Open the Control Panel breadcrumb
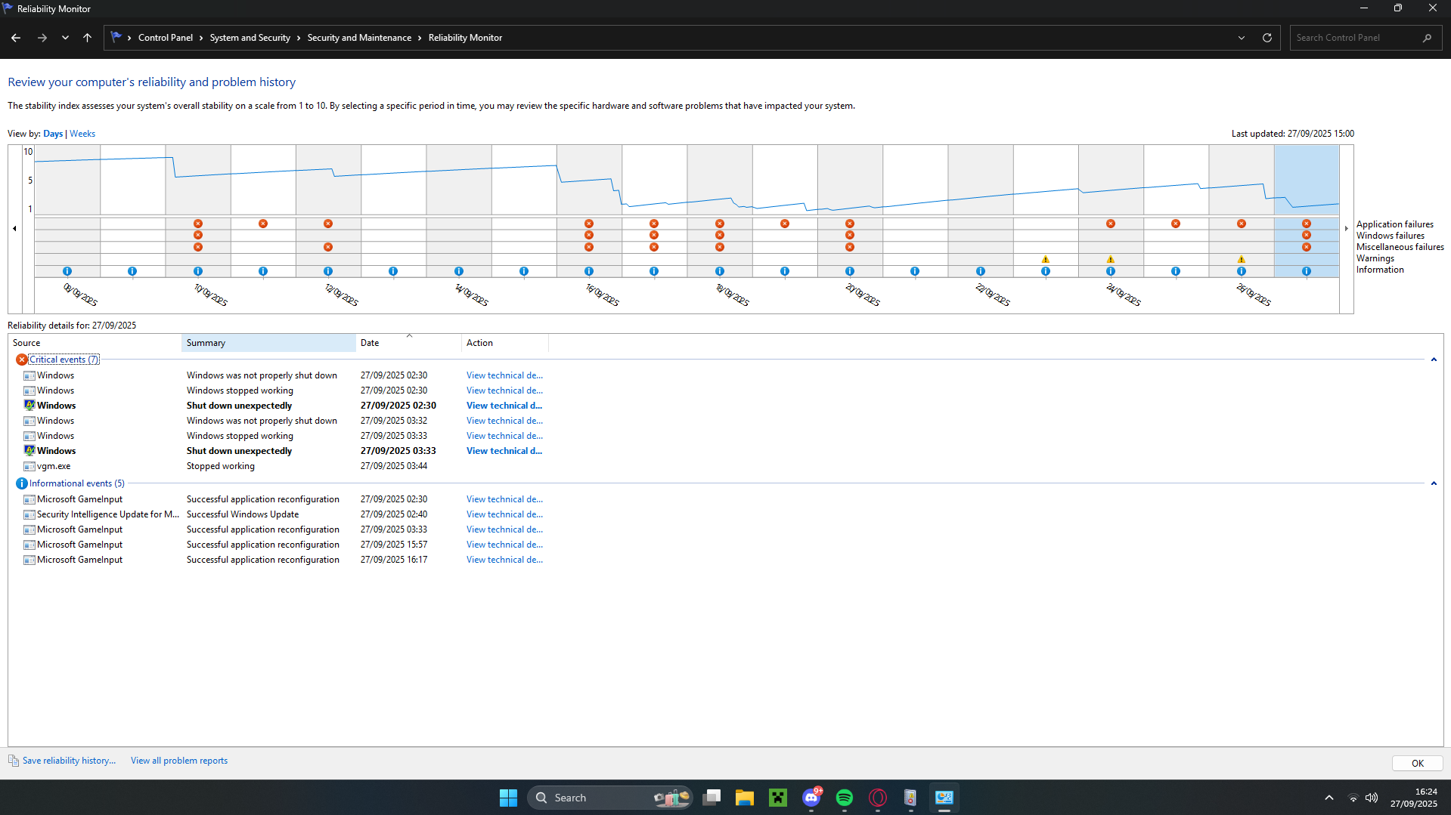 [x=166, y=38]
